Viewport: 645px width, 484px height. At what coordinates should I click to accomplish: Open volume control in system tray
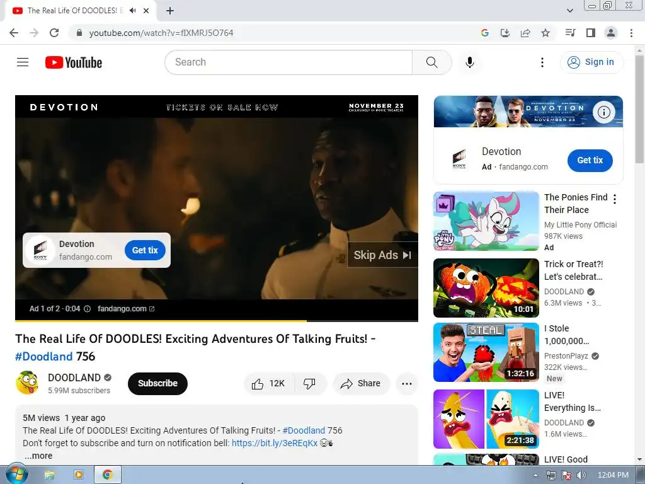point(581,475)
